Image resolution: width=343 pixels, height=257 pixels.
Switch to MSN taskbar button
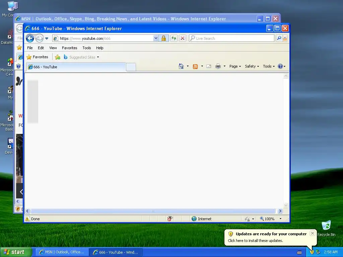62,252
